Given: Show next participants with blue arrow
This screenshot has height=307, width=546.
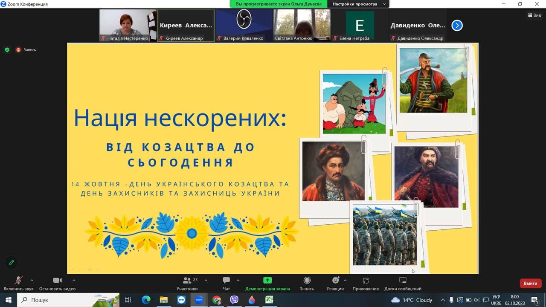Looking at the screenshot, I should click(457, 26).
